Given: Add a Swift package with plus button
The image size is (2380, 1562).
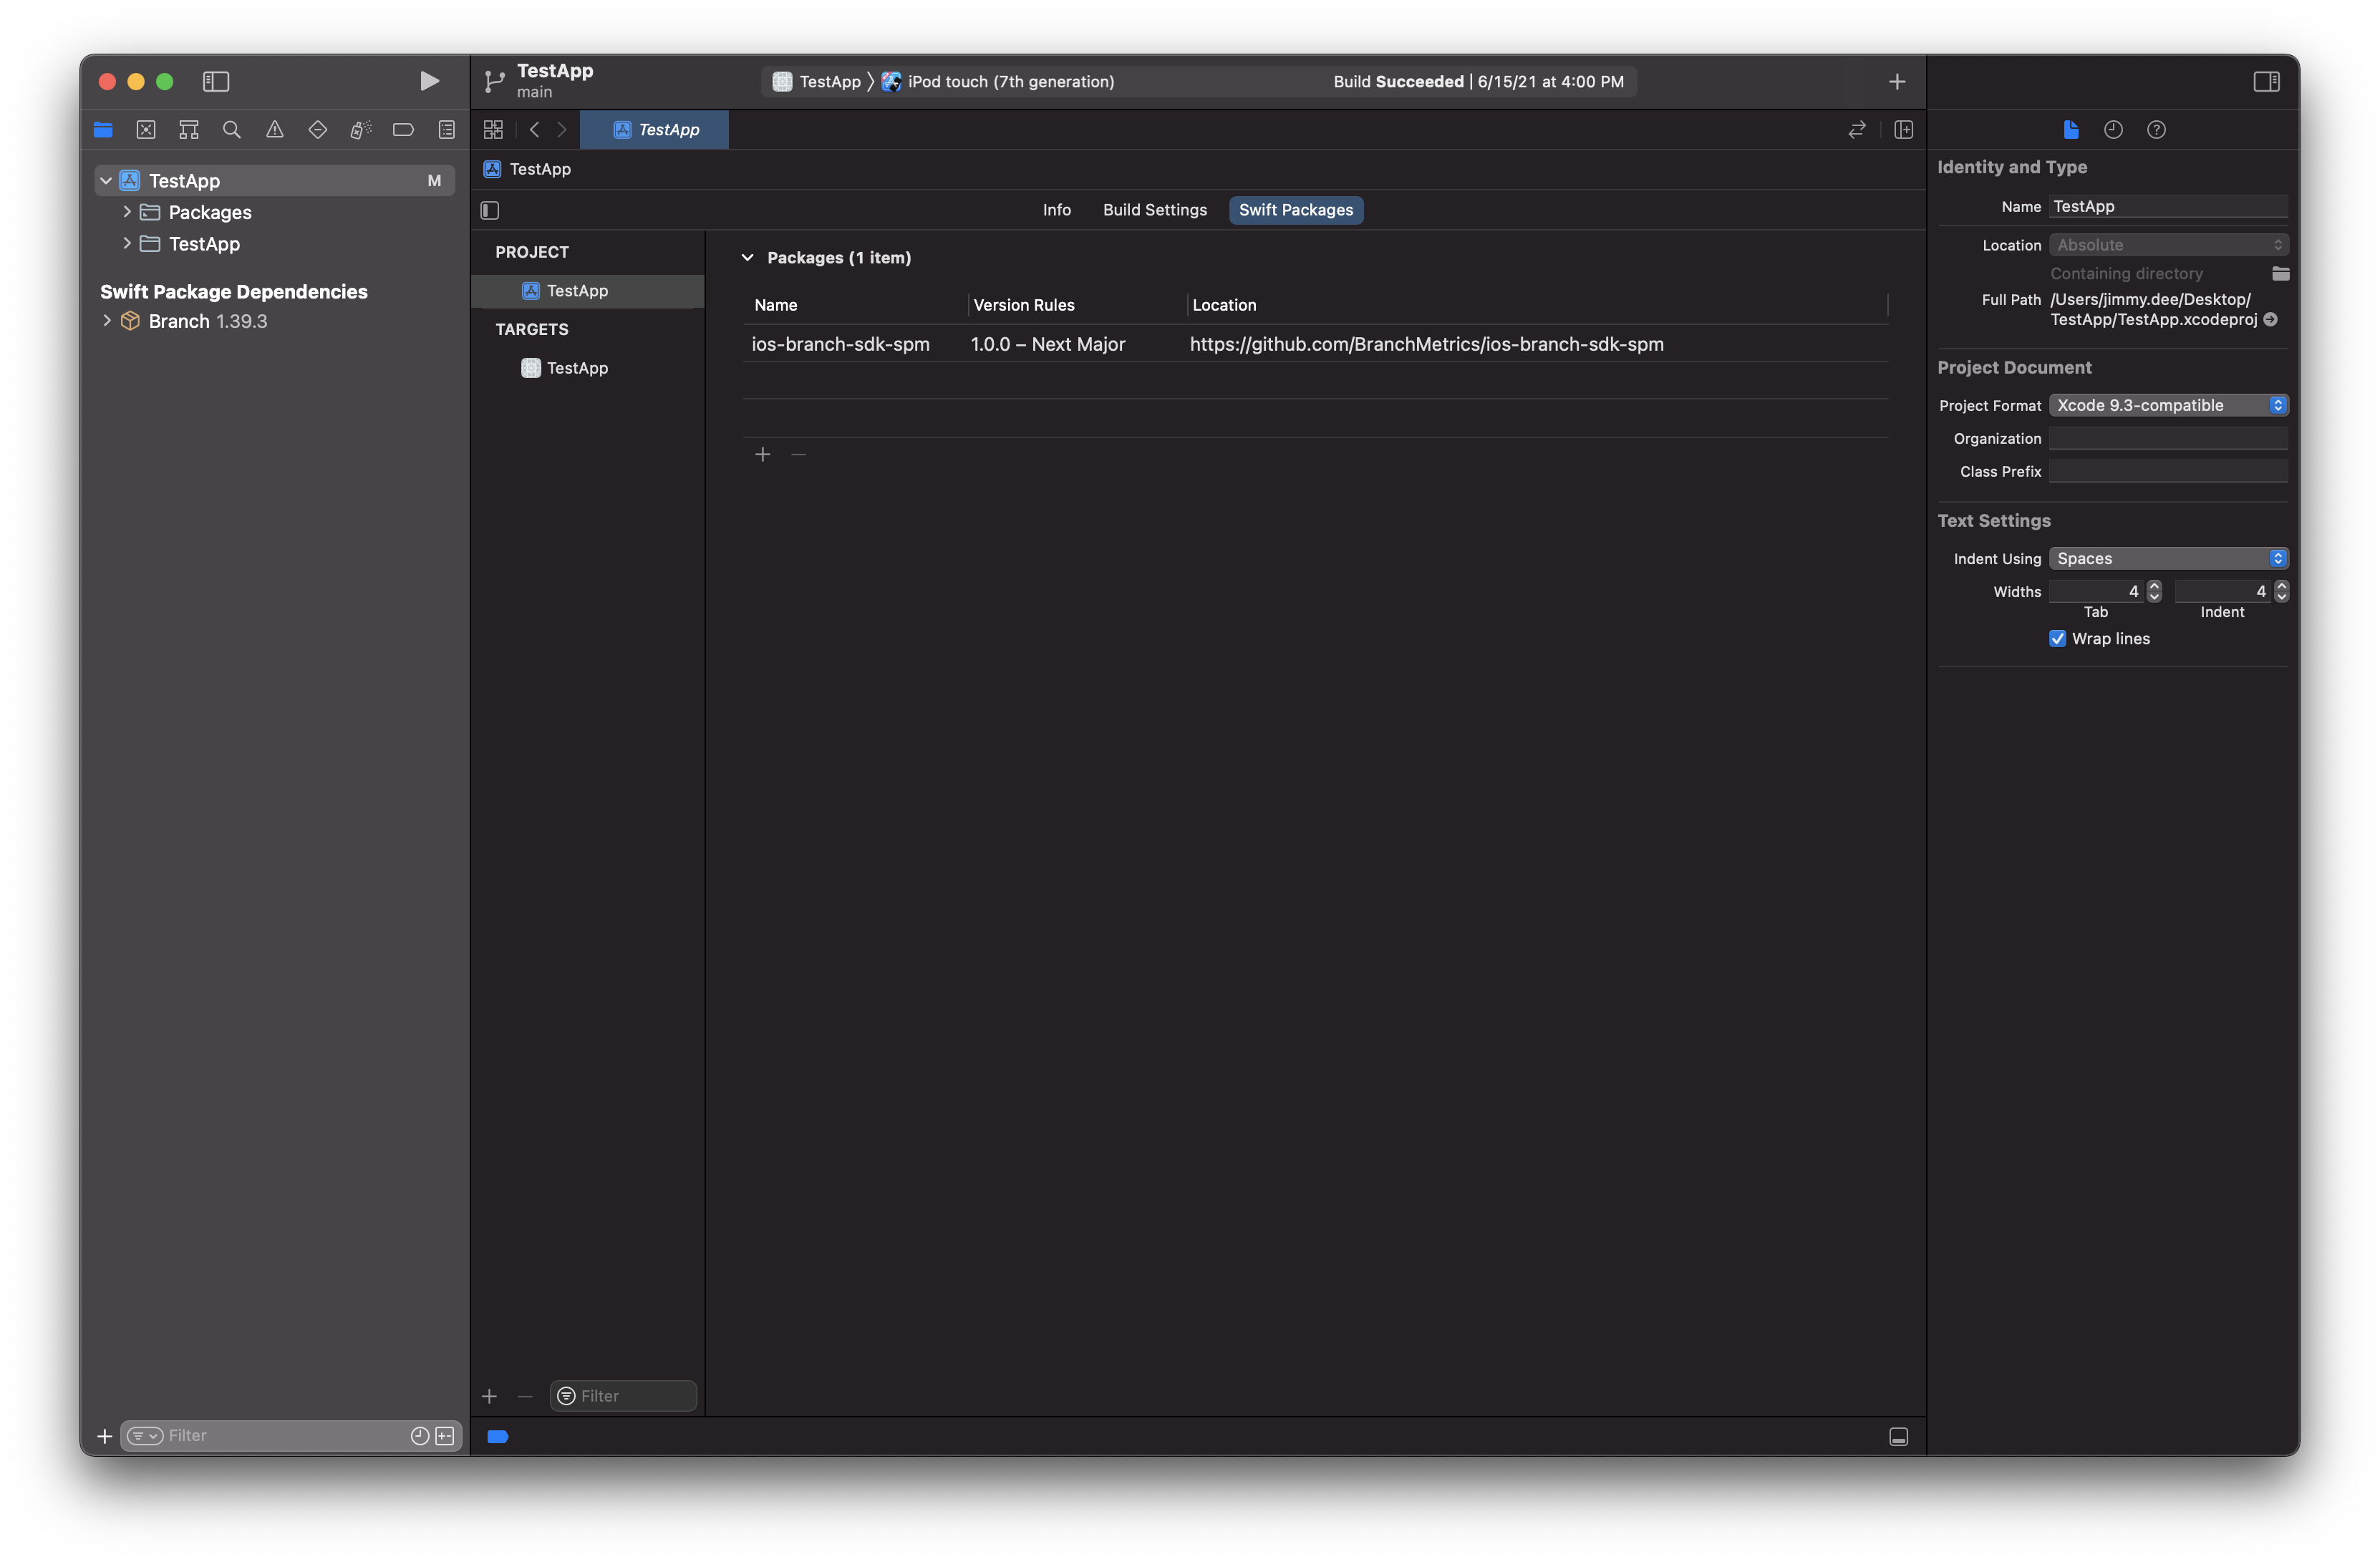Looking at the screenshot, I should coord(763,454).
